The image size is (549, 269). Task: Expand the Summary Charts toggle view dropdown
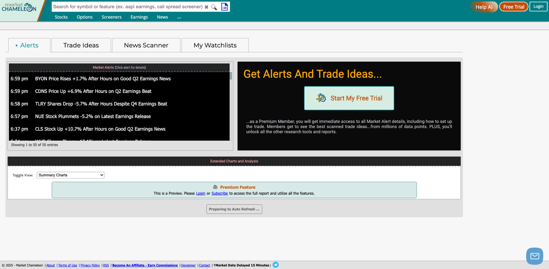click(71, 175)
